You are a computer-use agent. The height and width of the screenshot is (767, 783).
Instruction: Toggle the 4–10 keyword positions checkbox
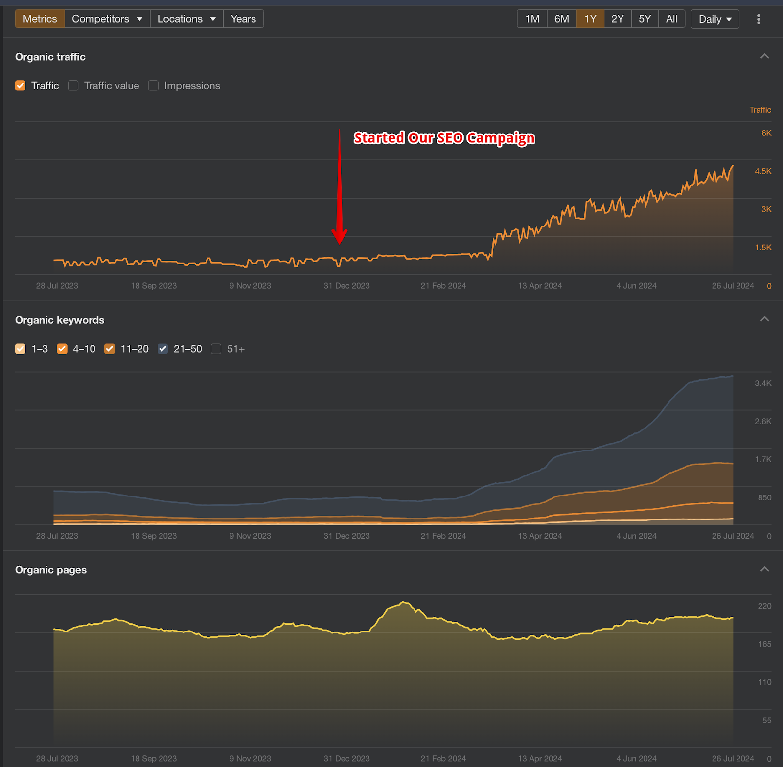tap(62, 349)
